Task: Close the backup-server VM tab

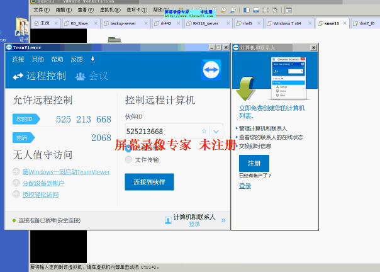Action: (146, 23)
